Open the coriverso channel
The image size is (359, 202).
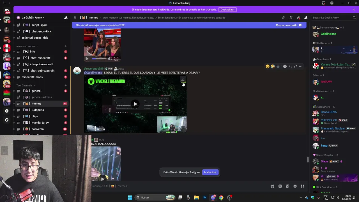(42, 129)
